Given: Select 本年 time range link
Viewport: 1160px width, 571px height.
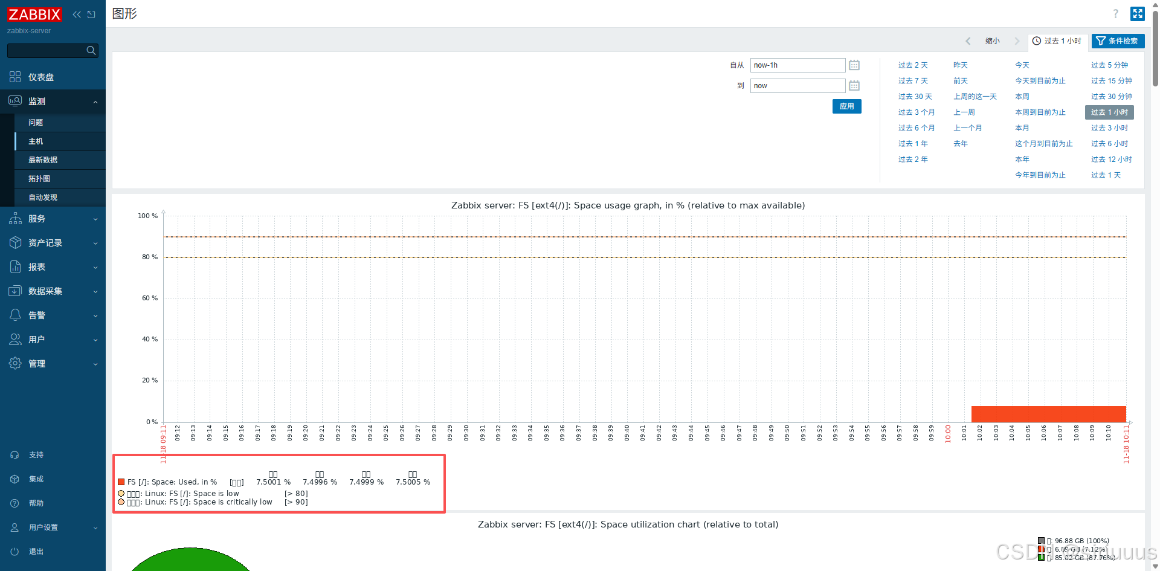Looking at the screenshot, I should (x=1022, y=160).
